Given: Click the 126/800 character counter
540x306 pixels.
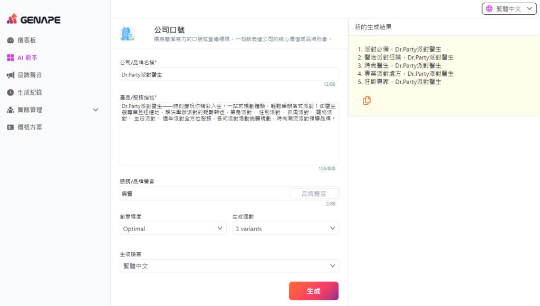Looking at the screenshot, I should pos(327,169).
